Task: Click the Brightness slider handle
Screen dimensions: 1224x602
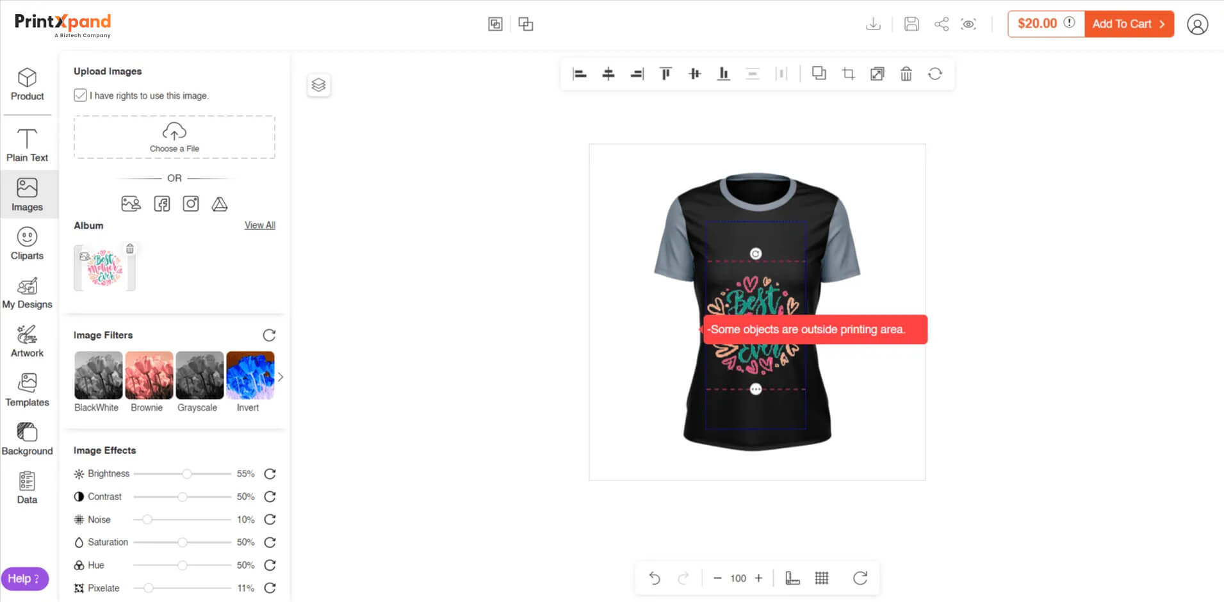Action: point(186,474)
